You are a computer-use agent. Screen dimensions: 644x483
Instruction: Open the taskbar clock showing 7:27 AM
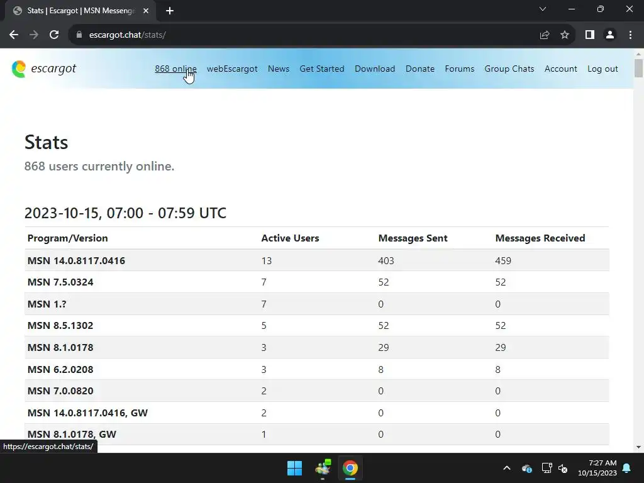click(597, 468)
